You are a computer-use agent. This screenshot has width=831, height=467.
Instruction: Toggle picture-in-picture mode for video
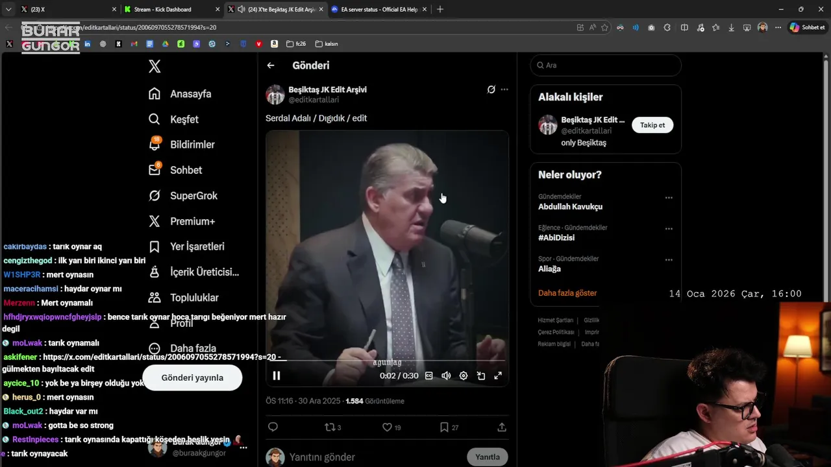pos(481,376)
